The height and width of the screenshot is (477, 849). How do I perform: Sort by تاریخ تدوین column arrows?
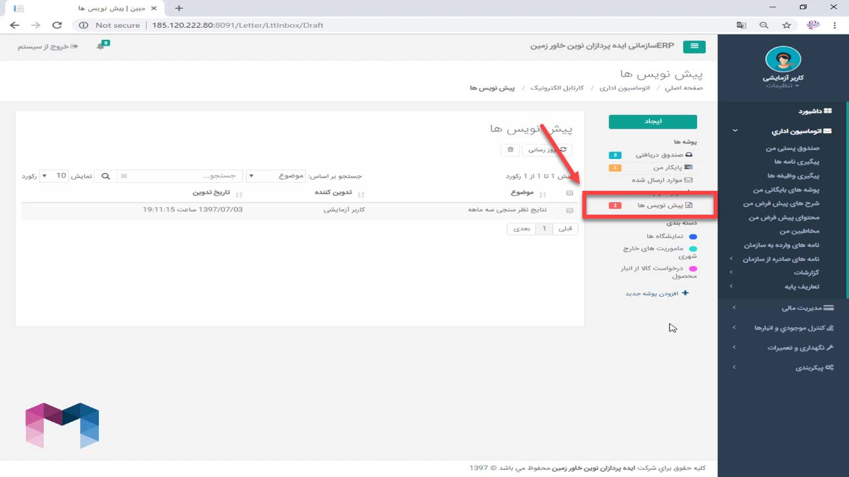[239, 194]
